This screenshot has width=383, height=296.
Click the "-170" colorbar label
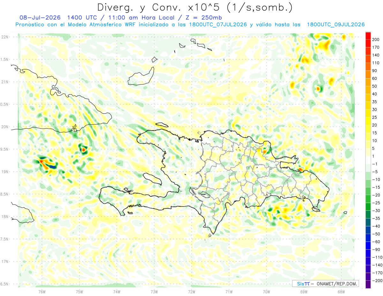point(377,273)
